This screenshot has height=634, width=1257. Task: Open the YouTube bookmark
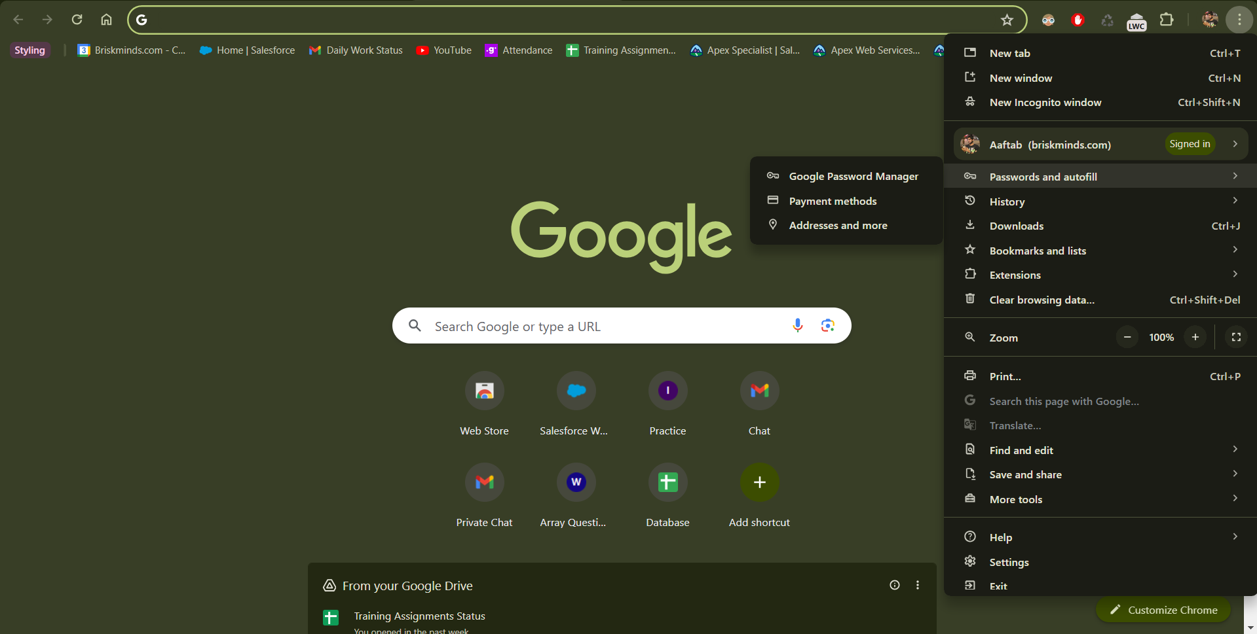pos(444,50)
